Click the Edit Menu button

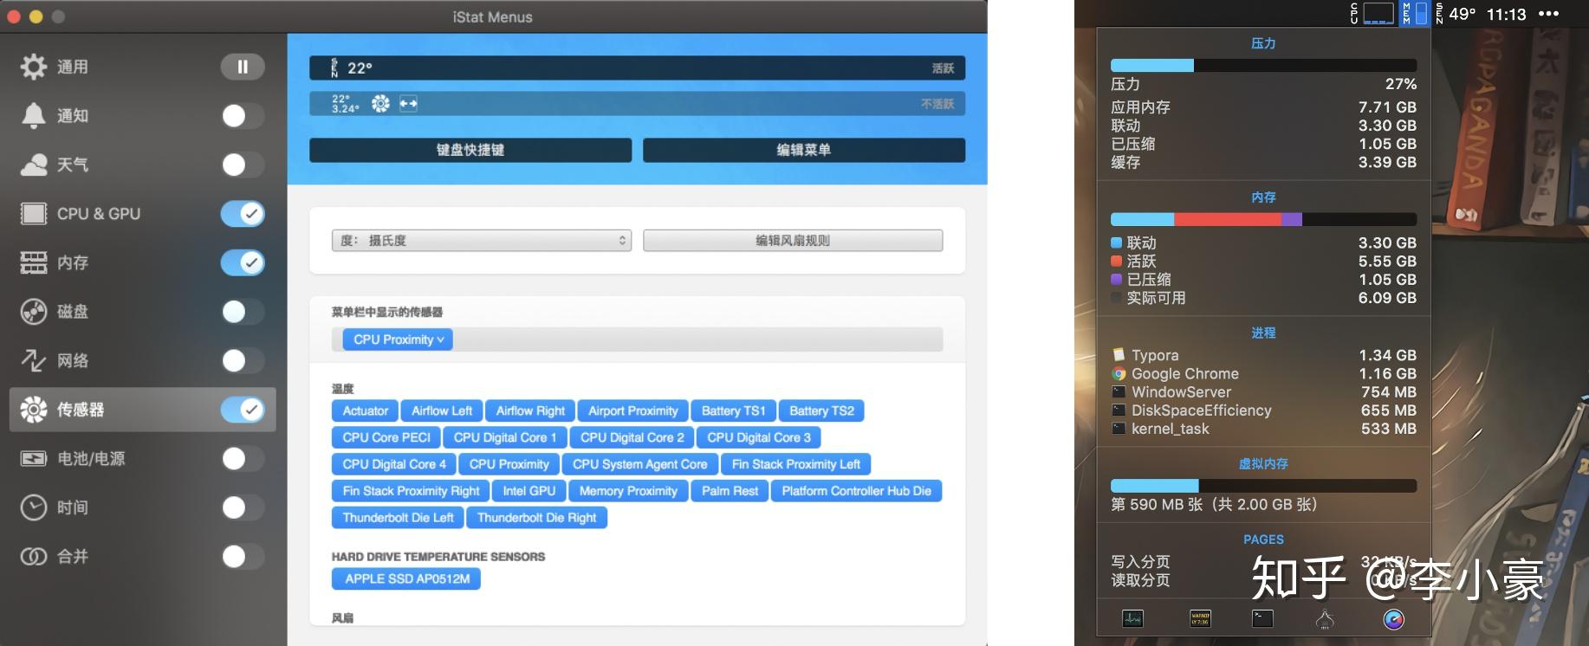coord(804,150)
